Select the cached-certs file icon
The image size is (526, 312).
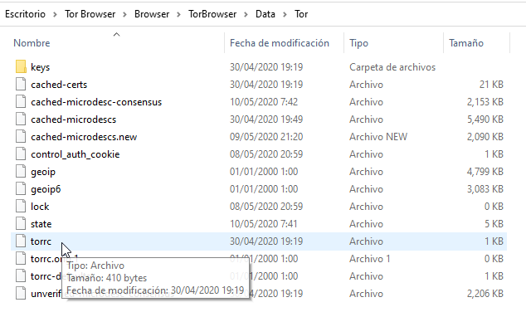tap(21, 84)
